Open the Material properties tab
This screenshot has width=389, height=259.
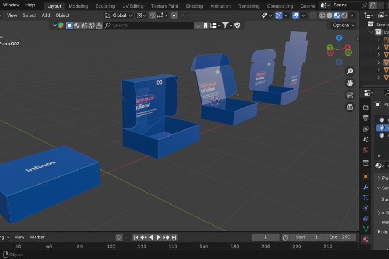tap(366, 240)
